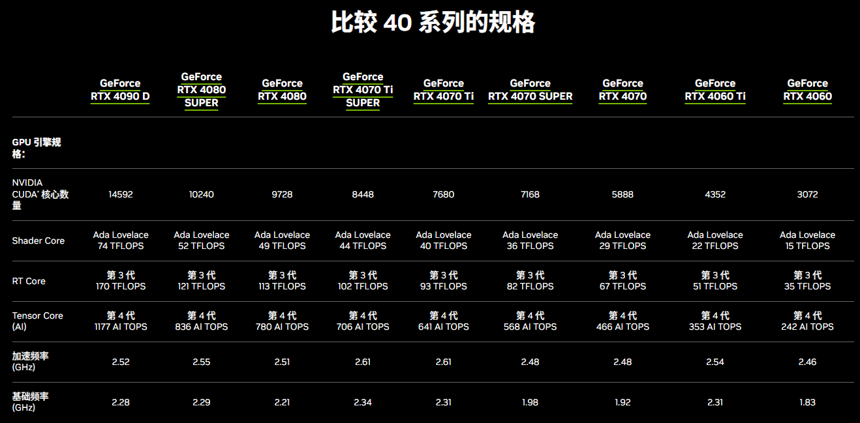Click the Tensor Core value 242 AI TOPS
Screen dimensions: 860x423
808,327
